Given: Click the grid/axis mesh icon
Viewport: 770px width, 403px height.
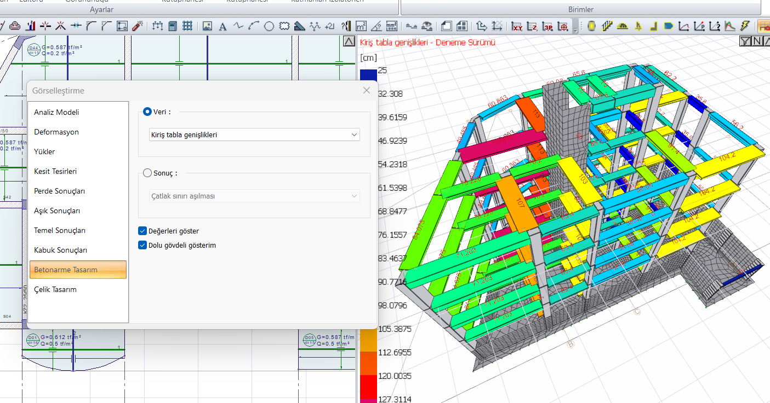Looking at the screenshot, I should coord(187,26).
